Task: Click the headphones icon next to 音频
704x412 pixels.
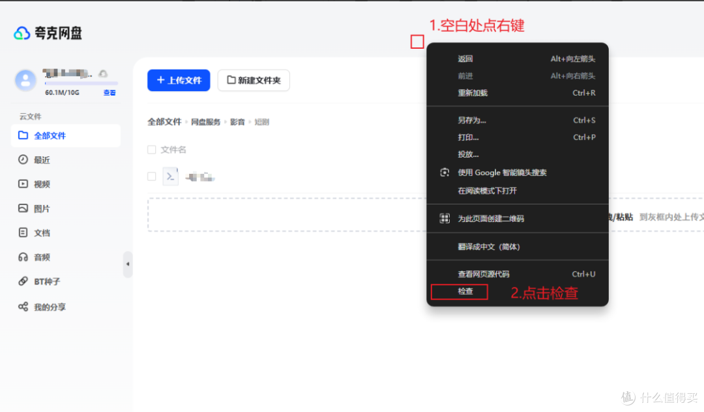Action: (x=23, y=257)
